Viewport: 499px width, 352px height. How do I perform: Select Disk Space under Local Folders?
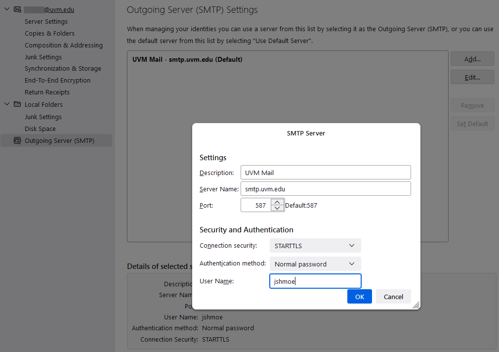(x=40, y=129)
